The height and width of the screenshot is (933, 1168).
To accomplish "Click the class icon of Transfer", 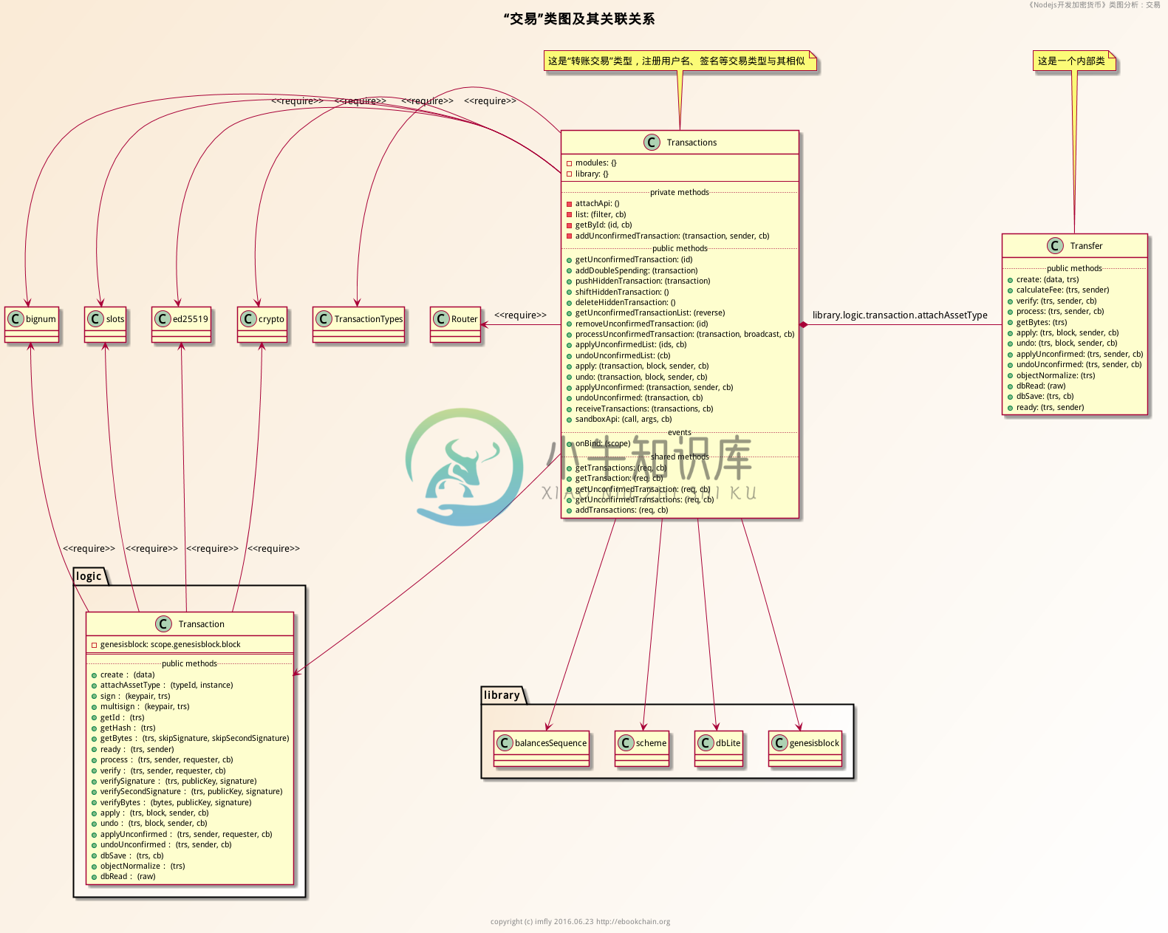I will click(x=1055, y=246).
